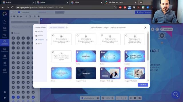
Task: Select the Última página radio option
Action: (x=77, y=35)
